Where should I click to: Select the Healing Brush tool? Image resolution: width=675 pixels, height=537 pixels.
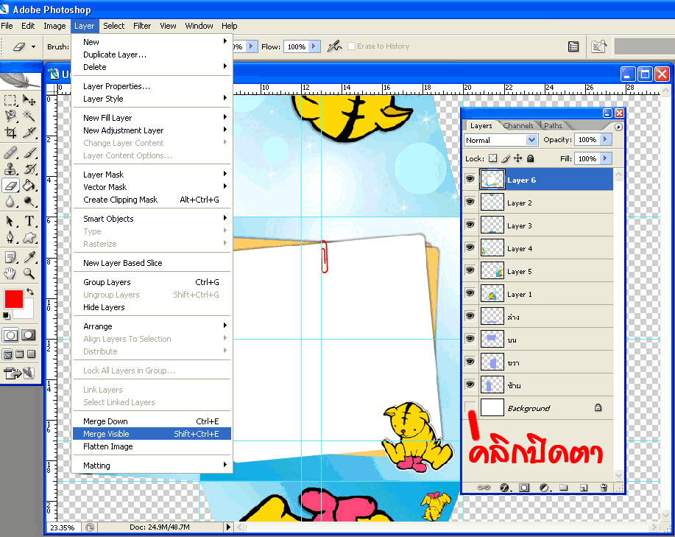[10, 152]
